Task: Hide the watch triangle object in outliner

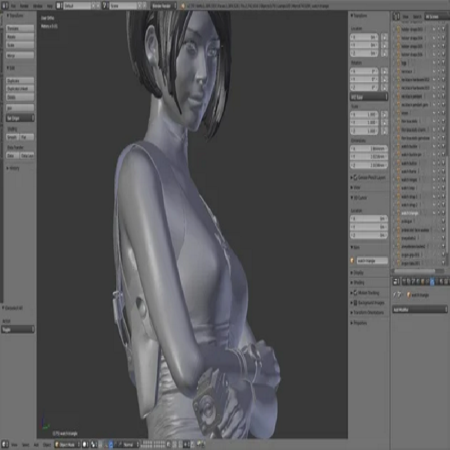Action: [434, 213]
